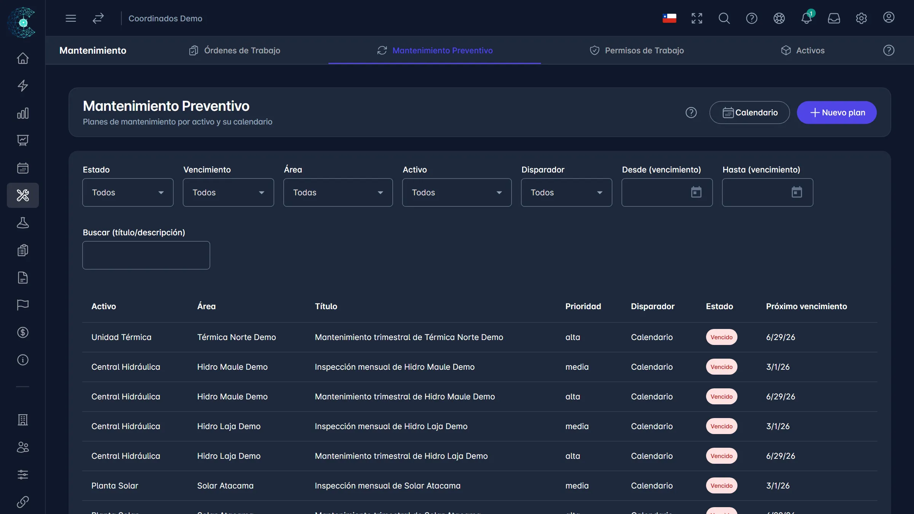Open Mantenimiento trimestral de Térmica Norte Demo row

point(480,337)
